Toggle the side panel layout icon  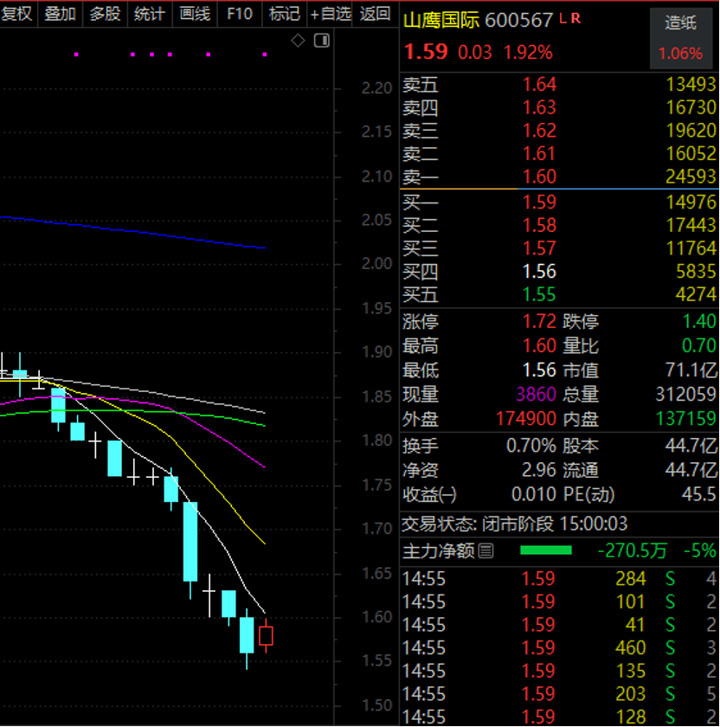pos(322,41)
